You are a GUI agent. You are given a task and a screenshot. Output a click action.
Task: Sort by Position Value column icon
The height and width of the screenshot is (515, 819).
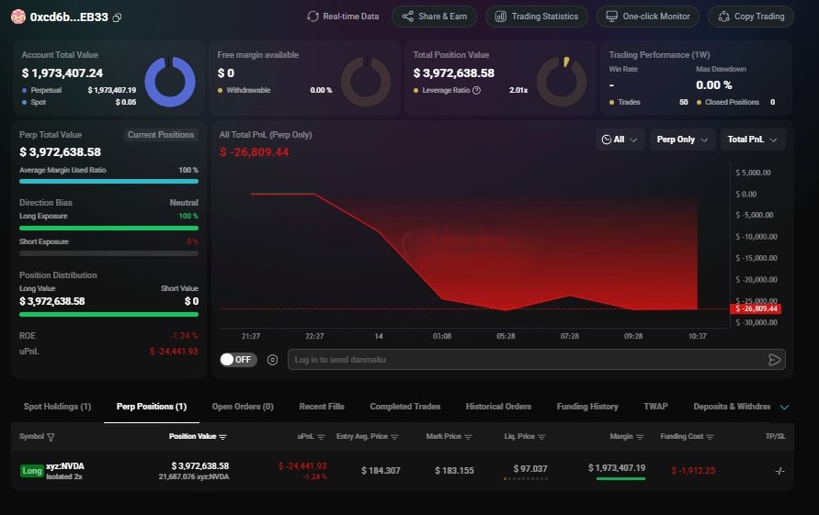[x=223, y=437]
